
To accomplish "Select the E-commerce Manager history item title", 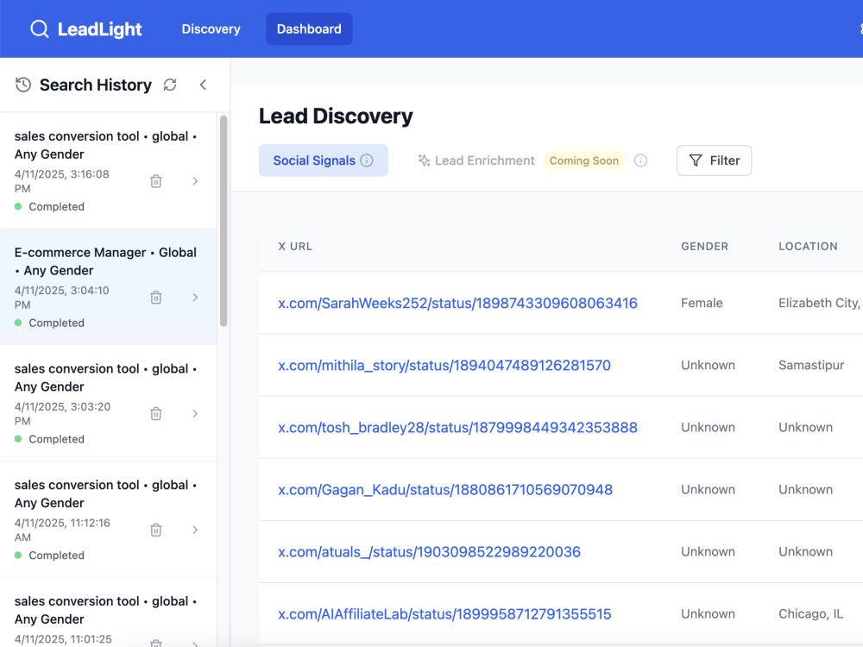I will [105, 261].
